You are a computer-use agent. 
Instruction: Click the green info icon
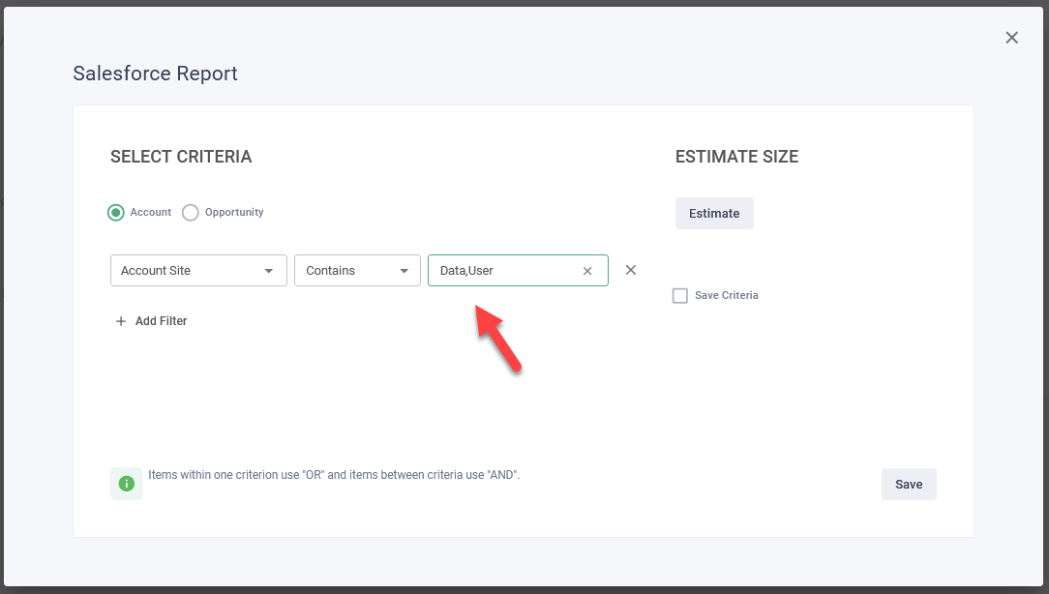point(127,483)
